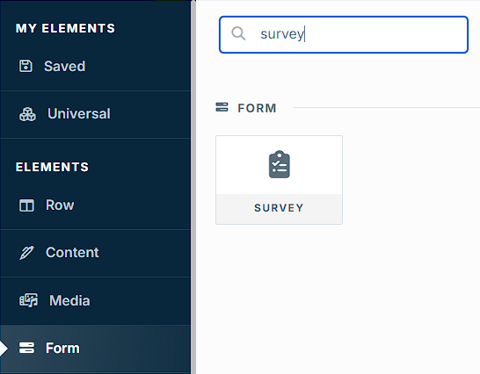The image size is (480, 374).
Task: Select the Survey element tile
Action: (279, 180)
